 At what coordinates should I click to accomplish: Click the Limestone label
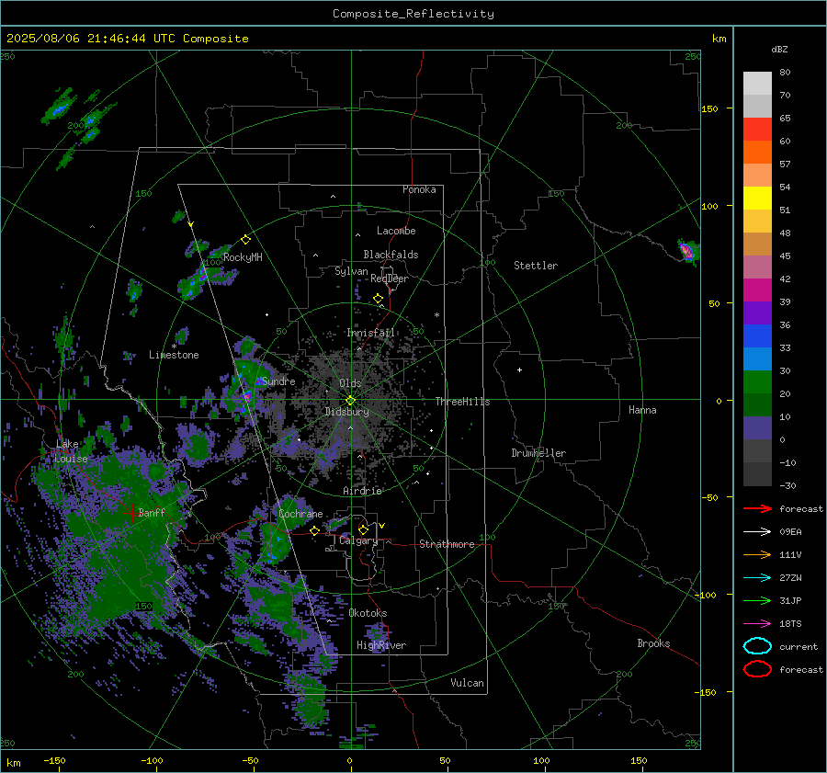(174, 355)
